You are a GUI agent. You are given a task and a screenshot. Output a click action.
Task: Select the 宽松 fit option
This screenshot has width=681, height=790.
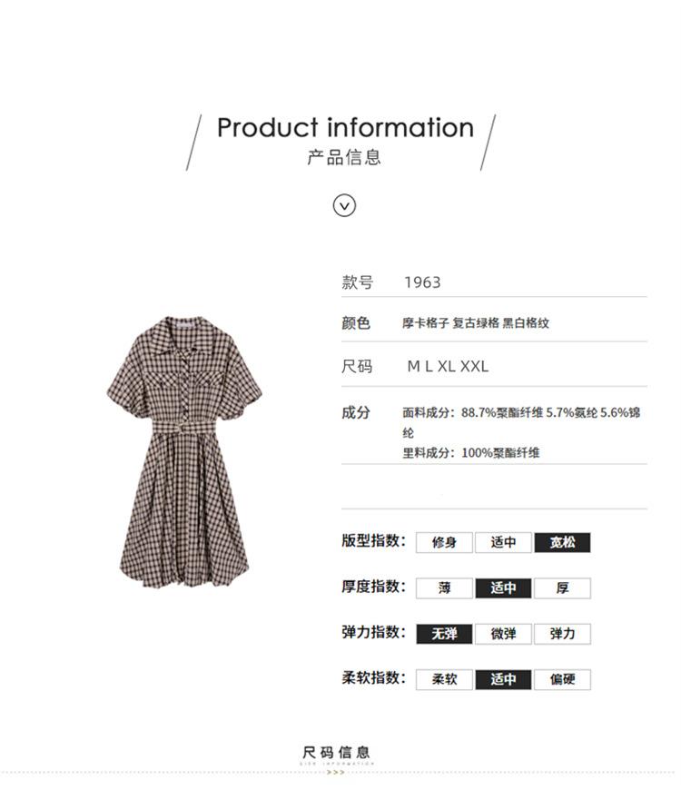562,543
